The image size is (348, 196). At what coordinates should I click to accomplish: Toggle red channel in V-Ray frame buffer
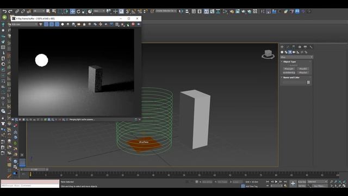tap(46, 24)
